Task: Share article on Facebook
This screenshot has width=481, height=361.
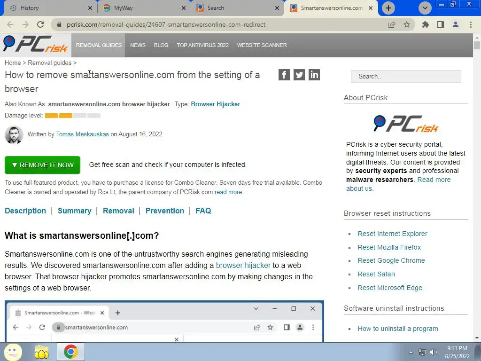Action: 284,75
